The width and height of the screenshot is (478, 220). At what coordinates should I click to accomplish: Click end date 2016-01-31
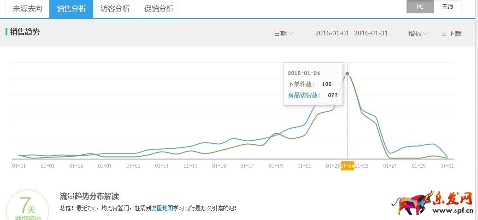tap(371, 34)
